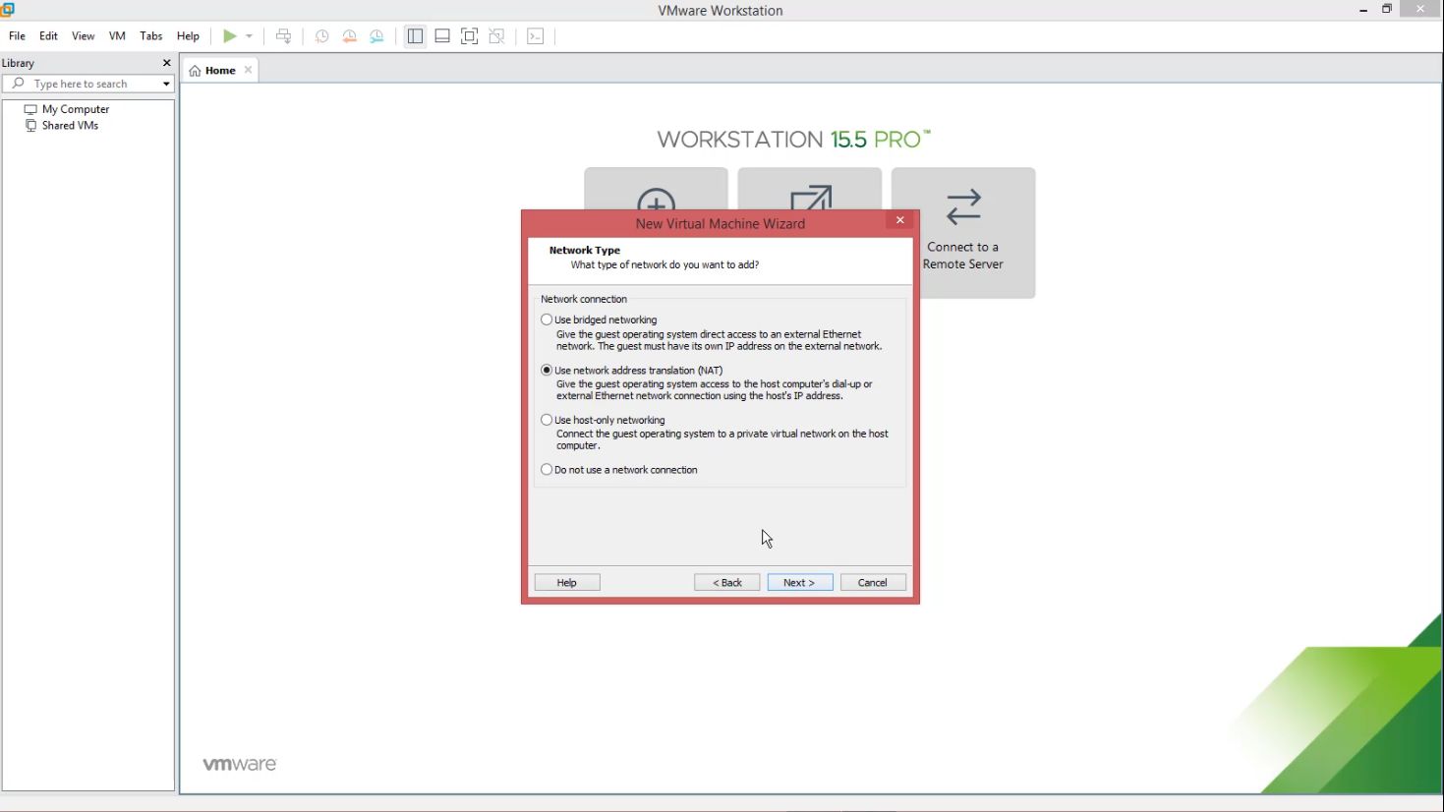Click the library search magnifier icon

coord(18,84)
